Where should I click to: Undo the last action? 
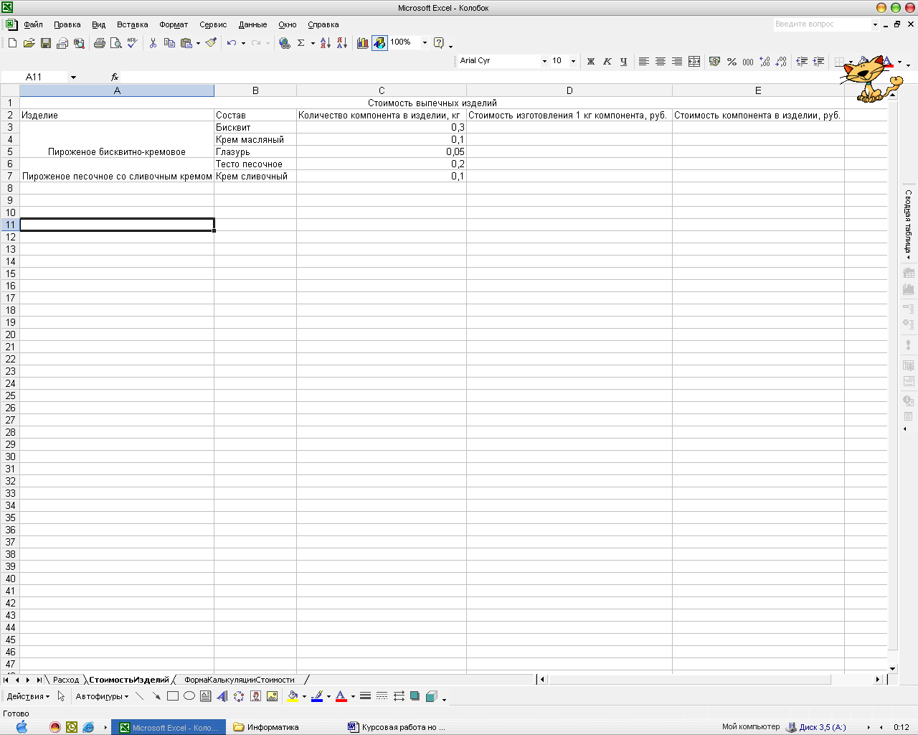(x=232, y=43)
